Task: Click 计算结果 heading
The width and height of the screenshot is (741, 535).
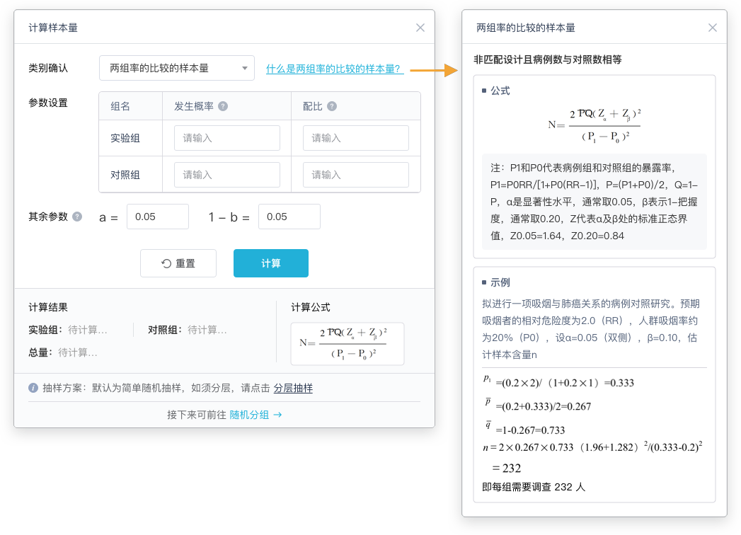Action: tap(48, 307)
